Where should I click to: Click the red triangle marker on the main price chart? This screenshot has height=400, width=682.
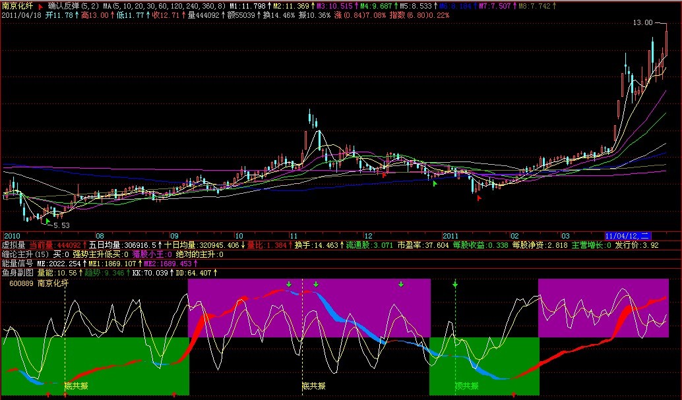479,198
